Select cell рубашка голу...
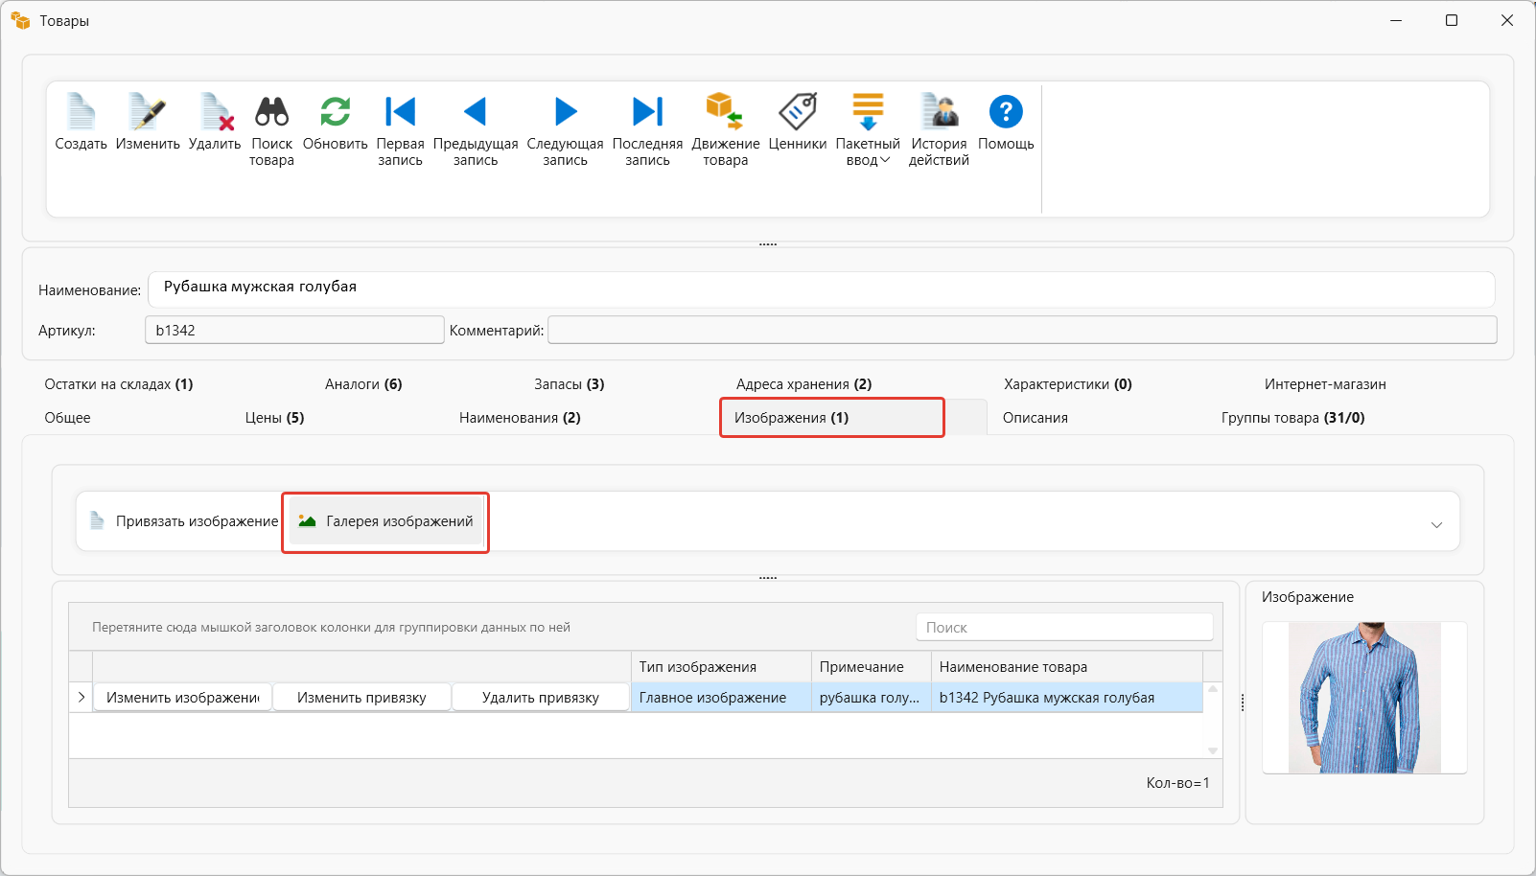1536x876 pixels. pyautogui.click(x=872, y=698)
